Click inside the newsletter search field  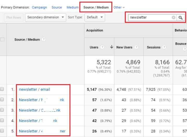point(149,17)
